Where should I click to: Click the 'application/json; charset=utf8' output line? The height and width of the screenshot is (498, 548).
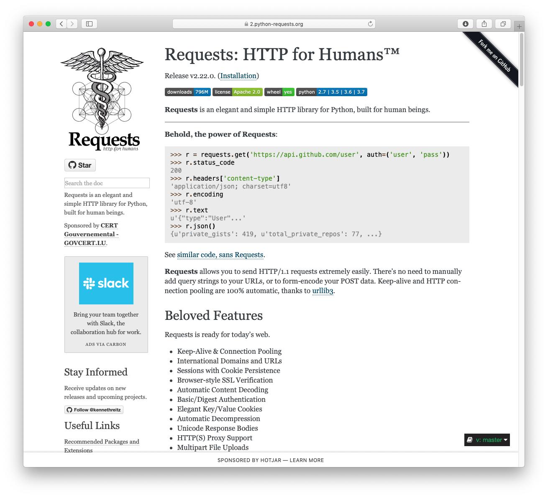(230, 186)
